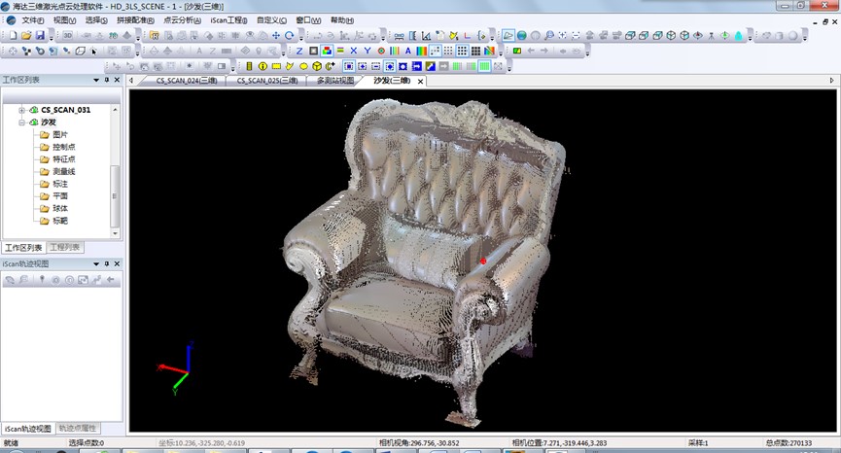Open the 工作区列表 panel dropdown arrow

[95, 80]
